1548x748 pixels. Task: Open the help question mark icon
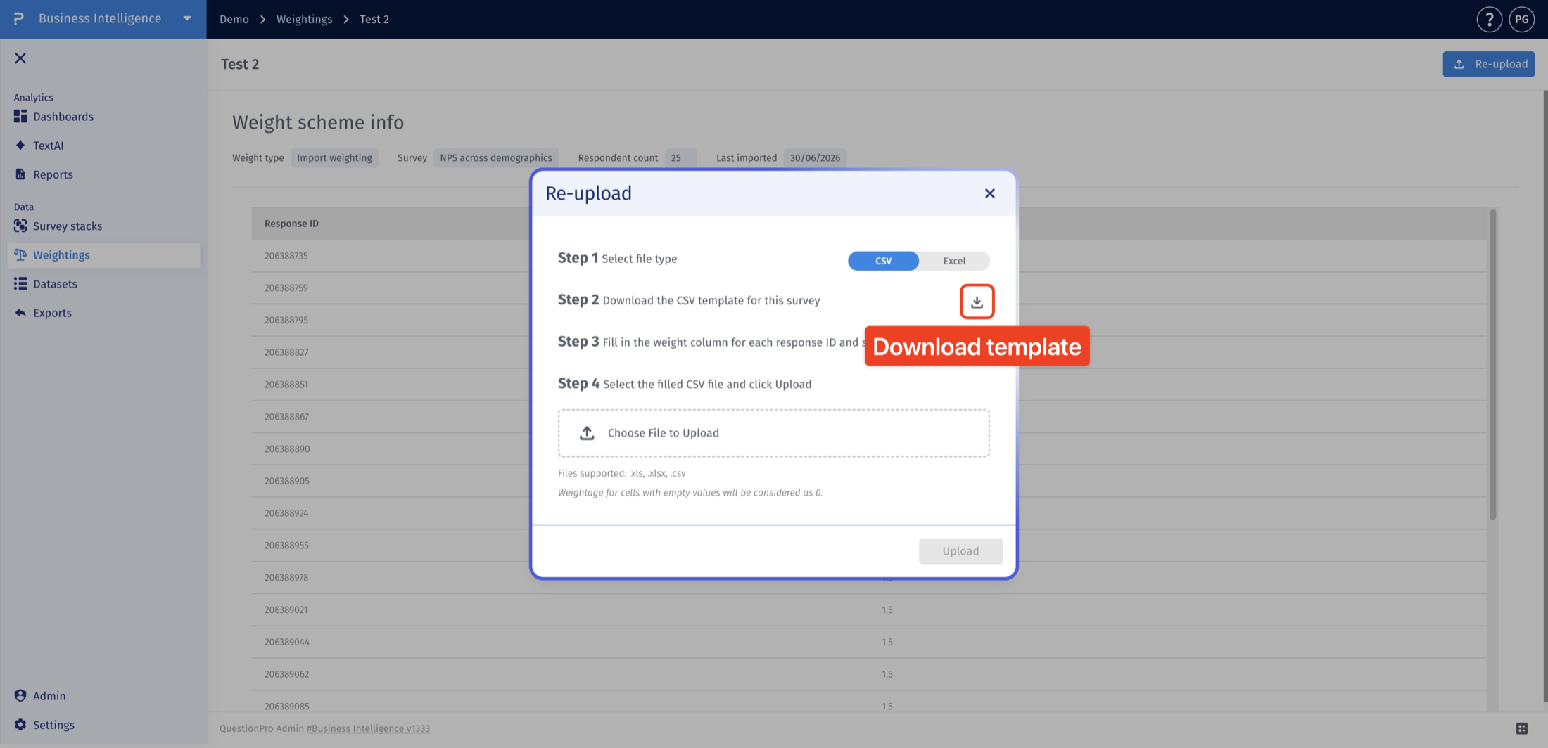1489,19
